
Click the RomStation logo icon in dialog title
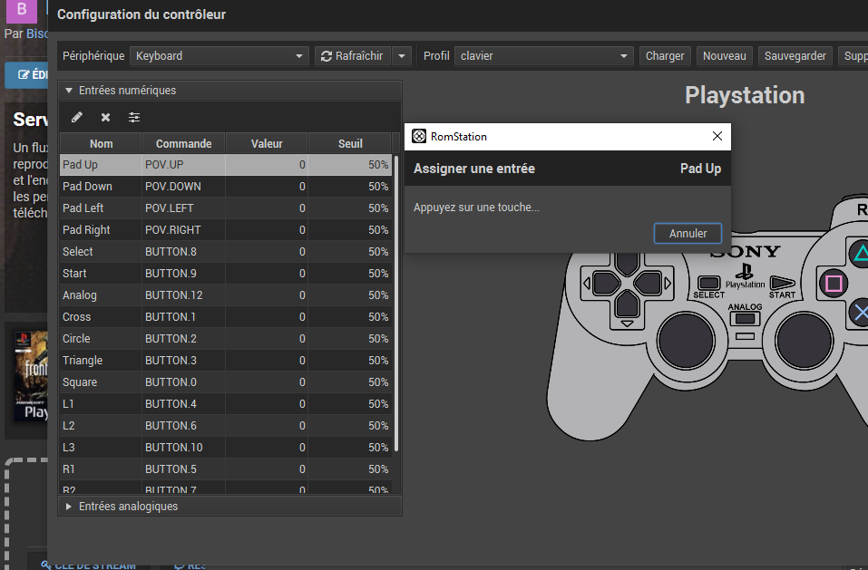click(x=419, y=136)
